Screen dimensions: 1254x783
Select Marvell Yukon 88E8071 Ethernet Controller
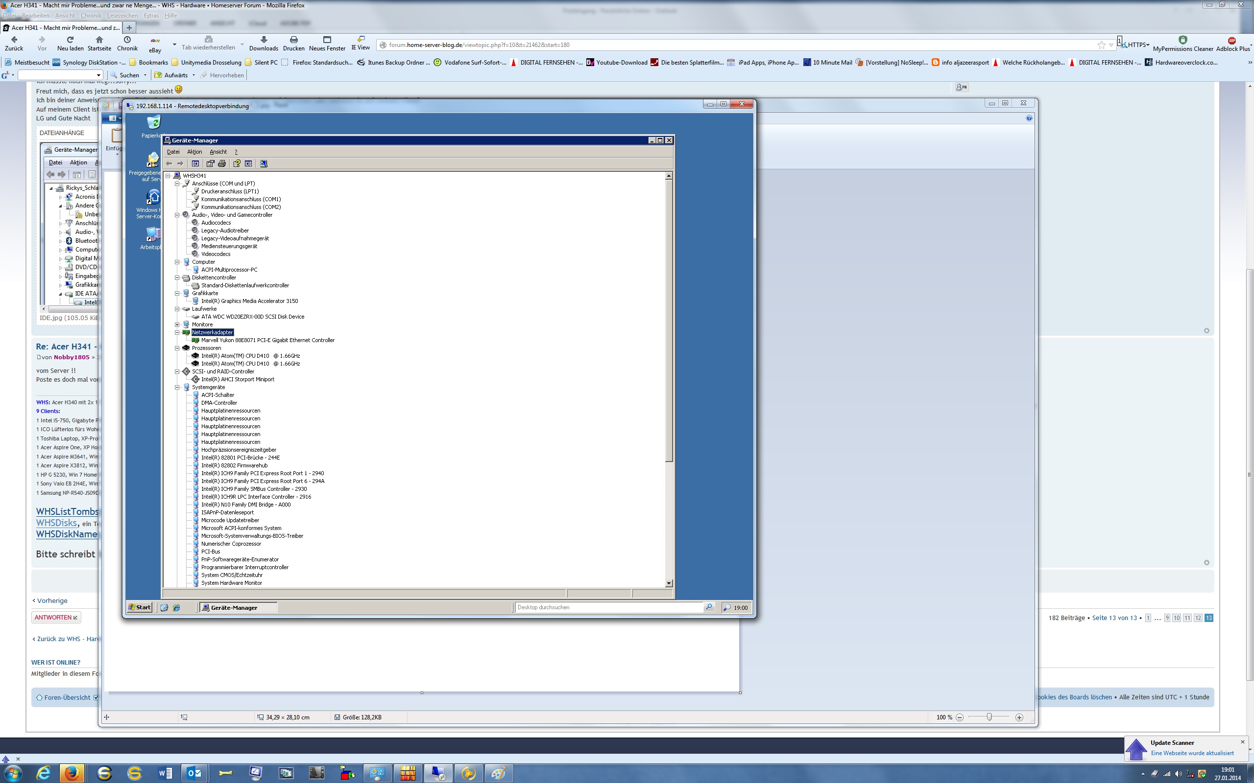[267, 340]
